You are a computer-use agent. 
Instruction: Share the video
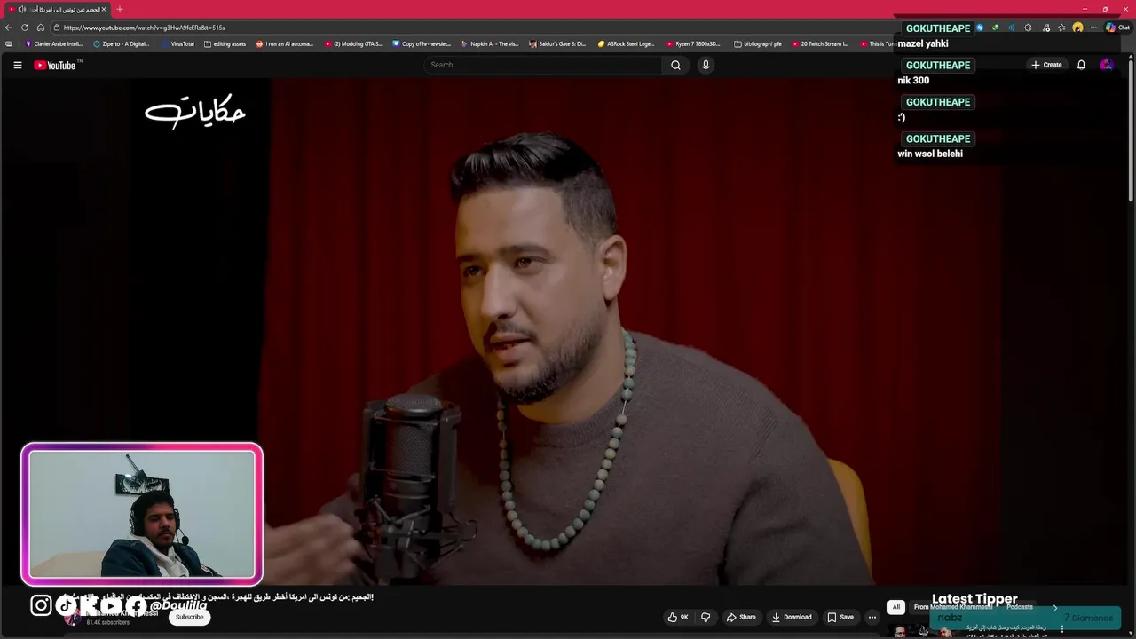pyautogui.click(x=741, y=617)
